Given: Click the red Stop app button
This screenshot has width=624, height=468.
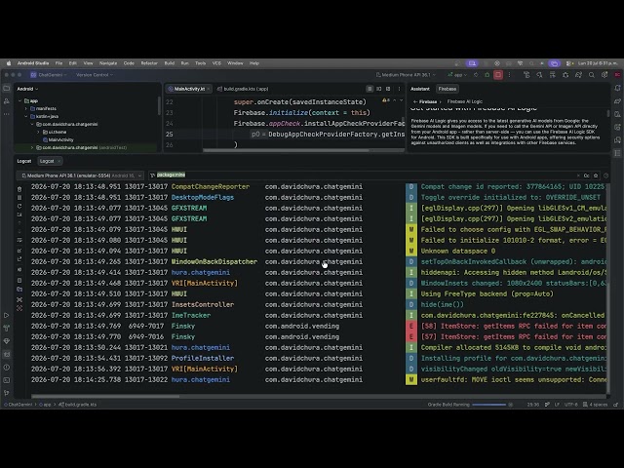Looking at the screenshot, I should [498, 75].
